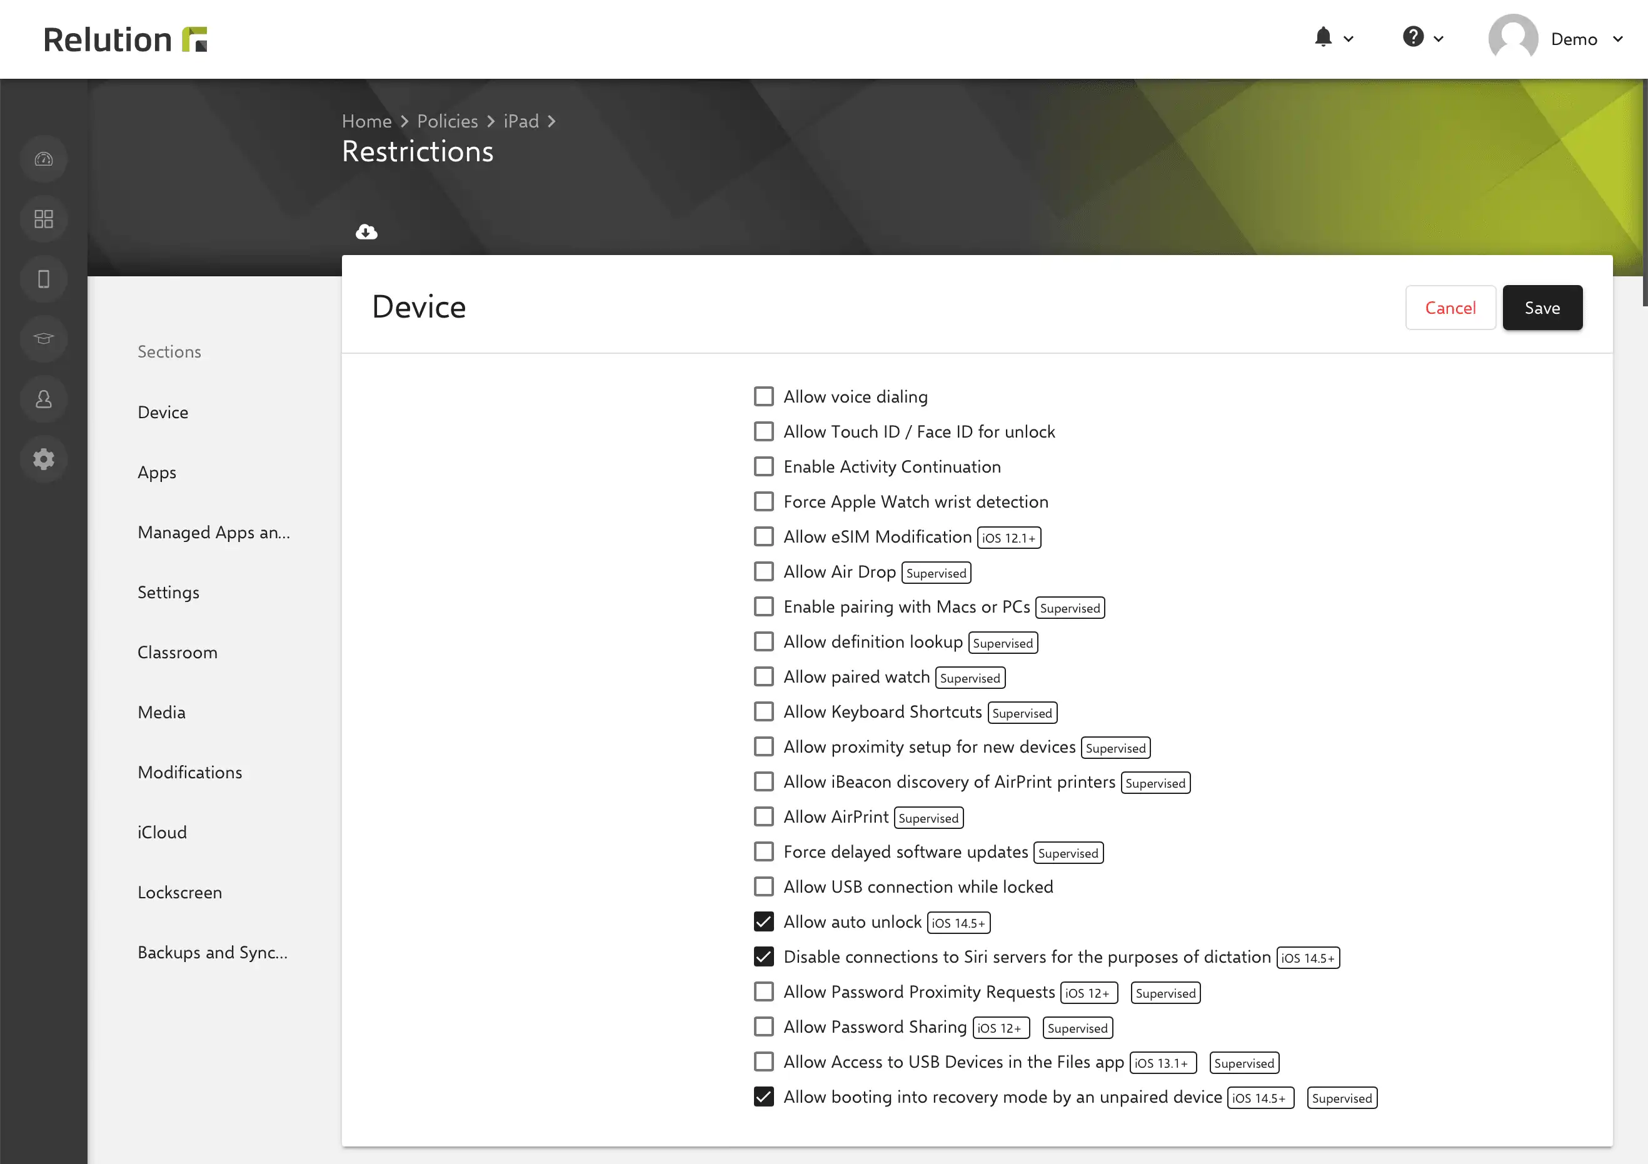Image resolution: width=1648 pixels, height=1164 pixels.
Task: Click the Demo user avatar
Action: click(1513, 39)
